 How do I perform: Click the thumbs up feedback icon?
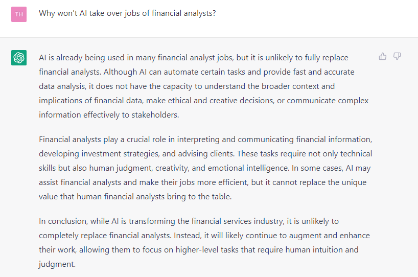pyautogui.click(x=382, y=56)
